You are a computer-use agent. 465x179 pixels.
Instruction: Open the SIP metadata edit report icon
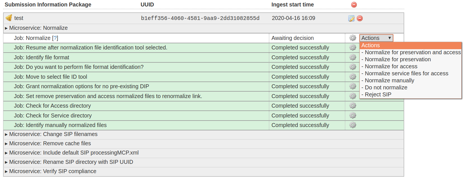[351, 18]
